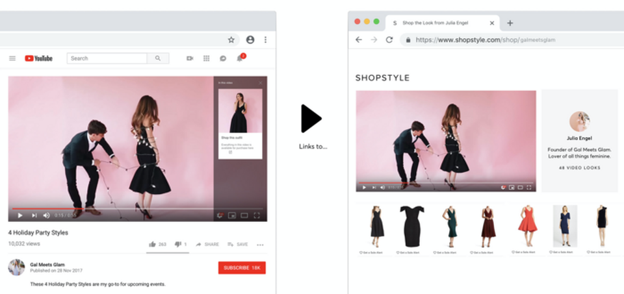Bookmark page with star icon
Viewport: 624px width, 294px height.
(231, 40)
